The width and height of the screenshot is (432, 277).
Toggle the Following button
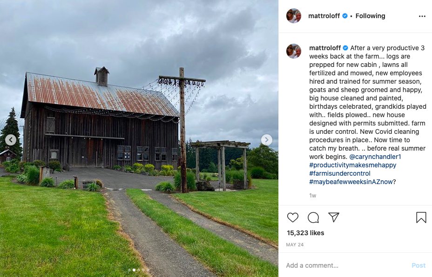[370, 16]
